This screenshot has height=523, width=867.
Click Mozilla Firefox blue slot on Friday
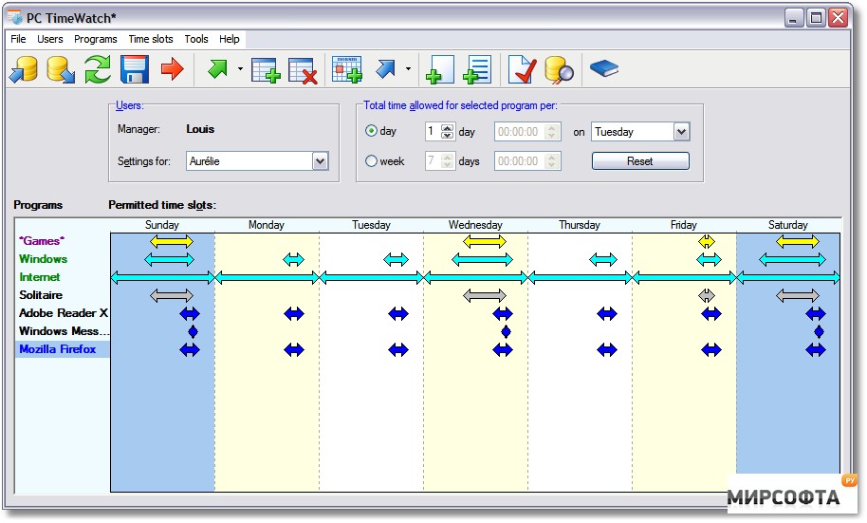click(711, 349)
